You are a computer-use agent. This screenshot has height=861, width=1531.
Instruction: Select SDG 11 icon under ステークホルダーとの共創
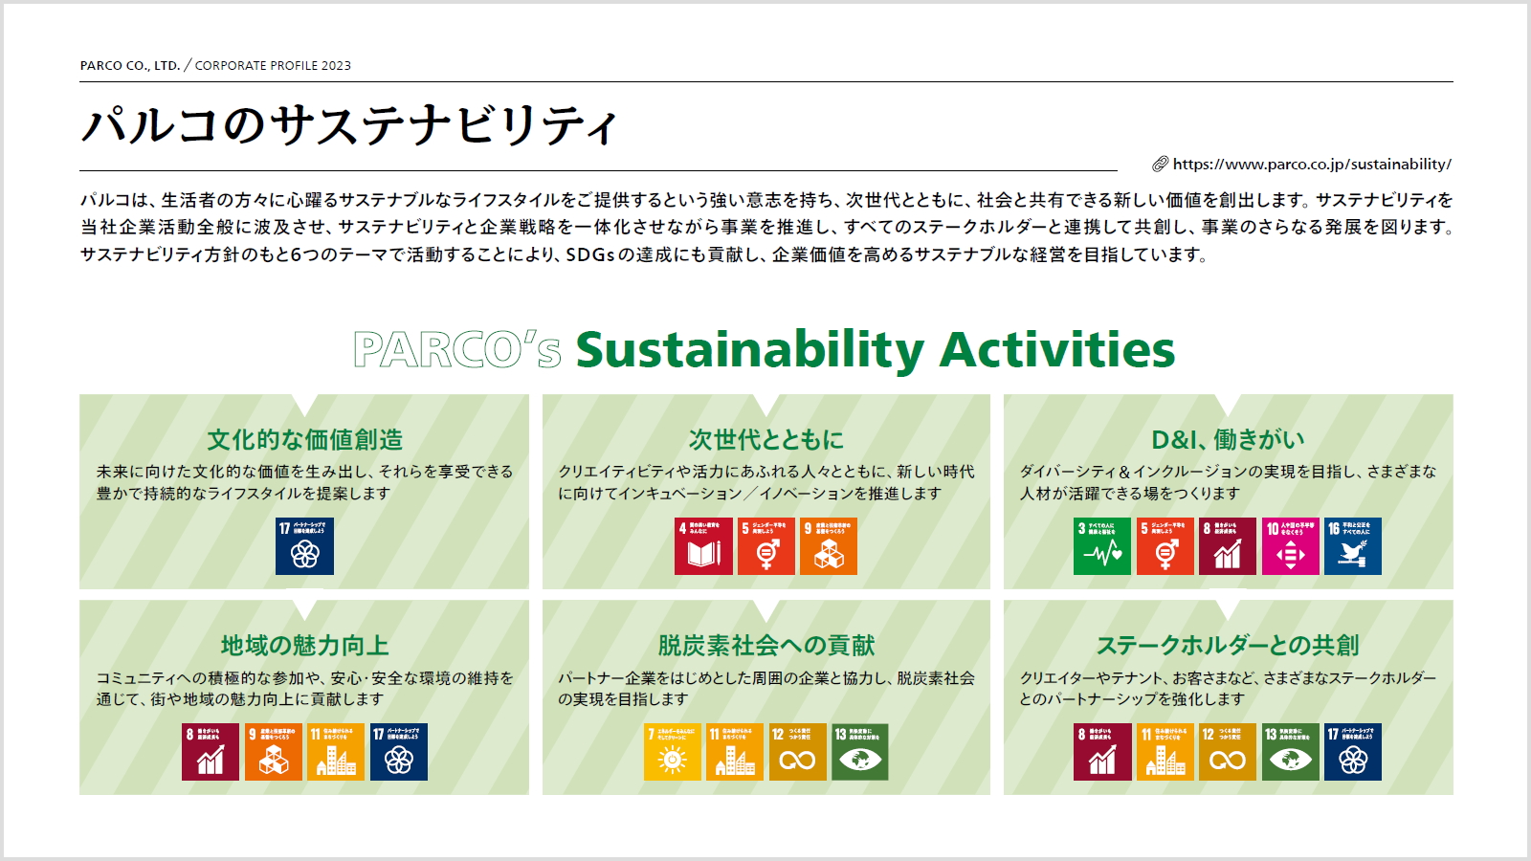tap(1165, 752)
